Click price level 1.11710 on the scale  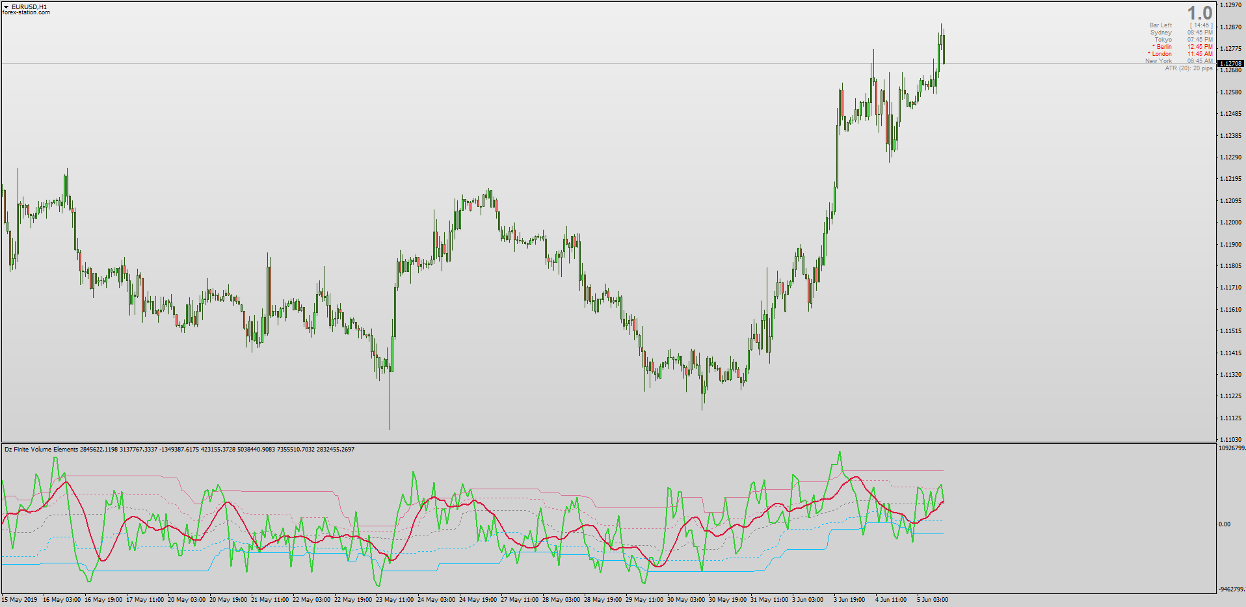[1231, 288]
